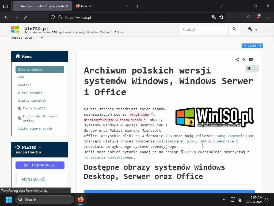This screenshot has width=274, height=206.
Task: Click the WinISO.pl site title text
Action: click(x=36, y=28)
